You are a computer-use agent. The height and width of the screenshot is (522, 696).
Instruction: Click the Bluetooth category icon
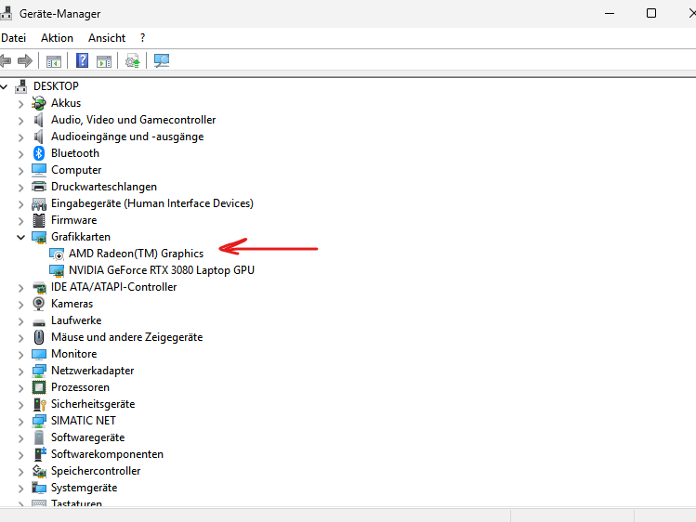tap(39, 153)
